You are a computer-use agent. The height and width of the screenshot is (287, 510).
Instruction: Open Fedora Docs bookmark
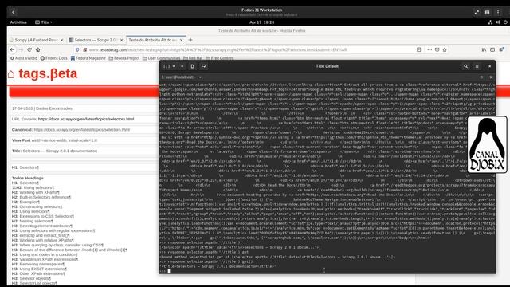tap(54, 58)
